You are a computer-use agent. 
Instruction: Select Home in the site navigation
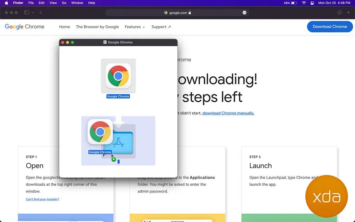(x=64, y=27)
